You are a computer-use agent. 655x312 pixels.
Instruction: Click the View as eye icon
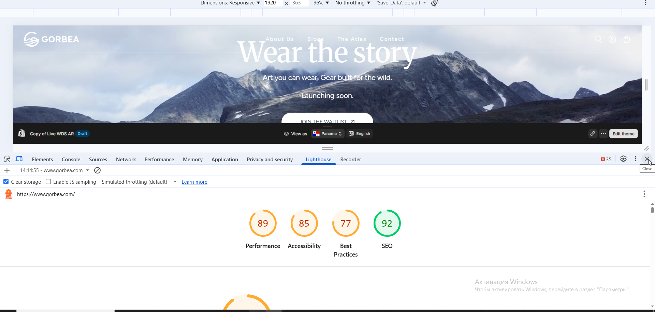[287, 134]
